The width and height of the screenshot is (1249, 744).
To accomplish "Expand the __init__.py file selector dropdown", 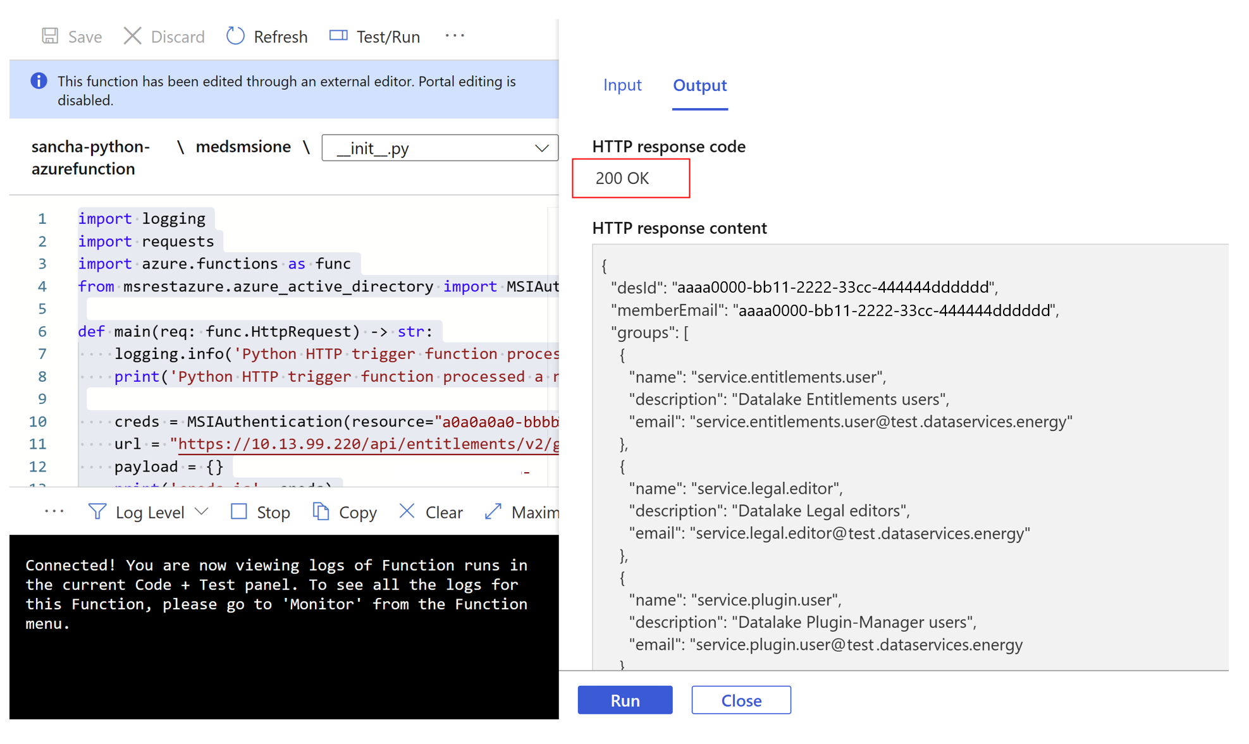I will point(542,147).
